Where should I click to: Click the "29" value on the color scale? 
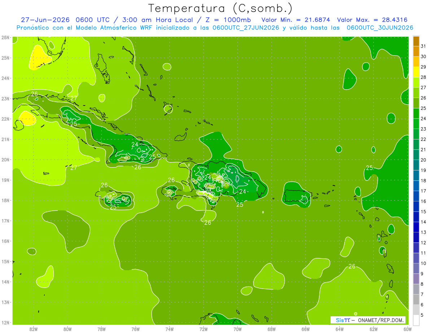coord(423,67)
